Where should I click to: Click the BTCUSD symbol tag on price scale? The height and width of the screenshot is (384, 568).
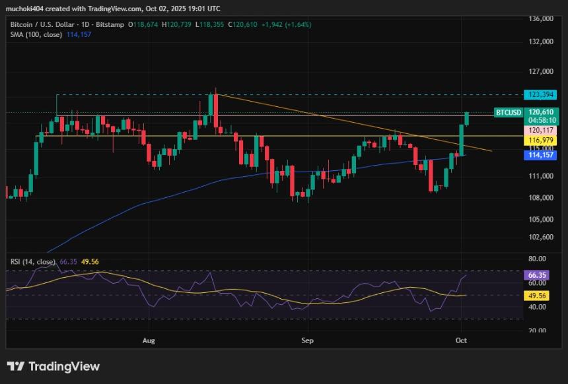[x=509, y=113]
